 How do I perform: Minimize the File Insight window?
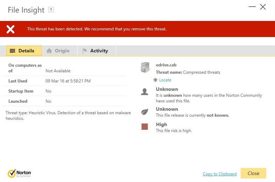tap(252, 7)
